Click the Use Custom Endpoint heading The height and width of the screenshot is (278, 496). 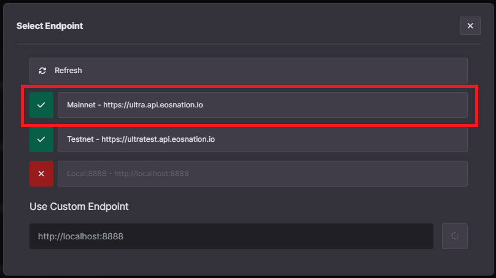[79, 207]
